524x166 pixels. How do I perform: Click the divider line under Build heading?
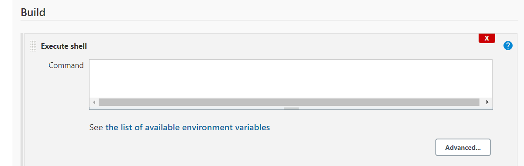click(x=269, y=20)
